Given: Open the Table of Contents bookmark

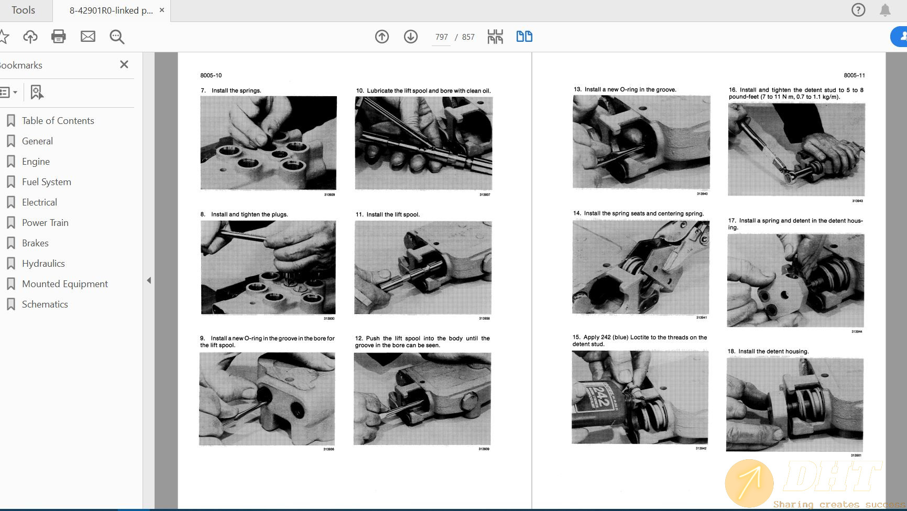Looking at the screenshot, I should (58, 121).
